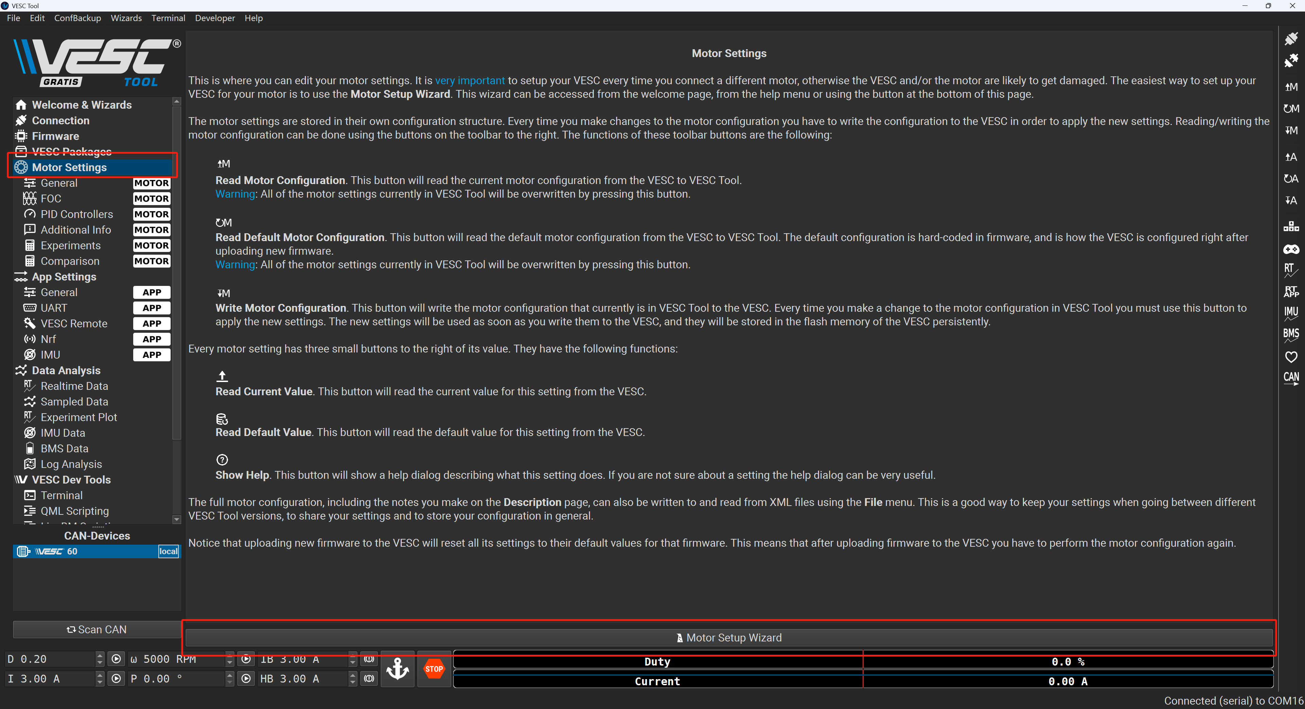Open the ConfBackup menu
This screenshot has height=709, width=1305.
[x=77, y=18]
